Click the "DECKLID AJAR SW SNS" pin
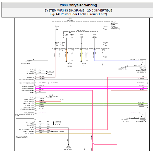This screenshot has height=151, width=153. tap(27, 90)
